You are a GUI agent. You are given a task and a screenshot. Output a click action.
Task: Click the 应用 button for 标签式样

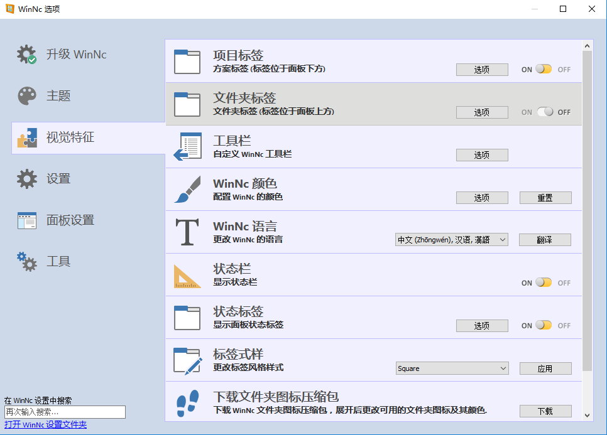pyautogui.click(x=545, y=368)
